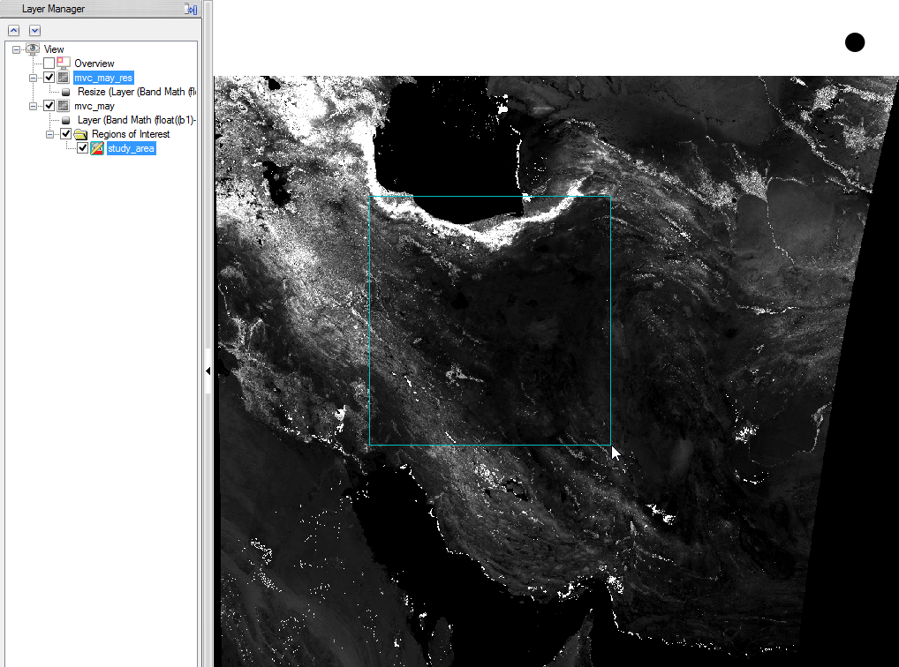Collapse the View tree node
This screenshot has height=667, width=899.
point(17,49)
